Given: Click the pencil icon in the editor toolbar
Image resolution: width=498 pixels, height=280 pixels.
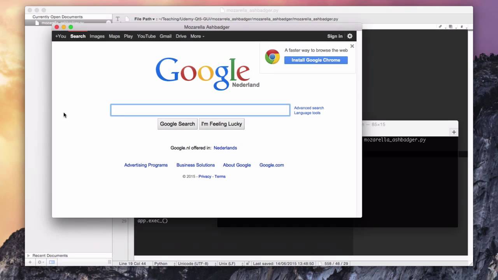Looking at the screenshot, I should click(440, 27).
